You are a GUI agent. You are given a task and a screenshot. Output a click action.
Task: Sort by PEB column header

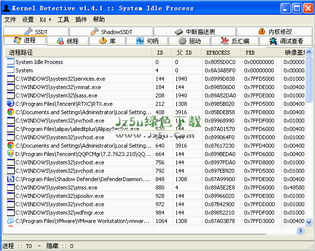[261, 53]
